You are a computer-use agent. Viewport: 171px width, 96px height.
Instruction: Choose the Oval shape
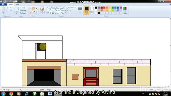click(53, 8)
